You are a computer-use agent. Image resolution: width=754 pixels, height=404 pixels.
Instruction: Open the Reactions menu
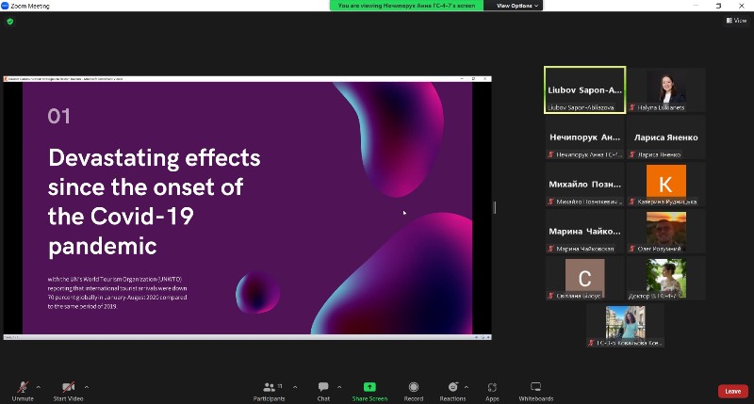(452, 391)
